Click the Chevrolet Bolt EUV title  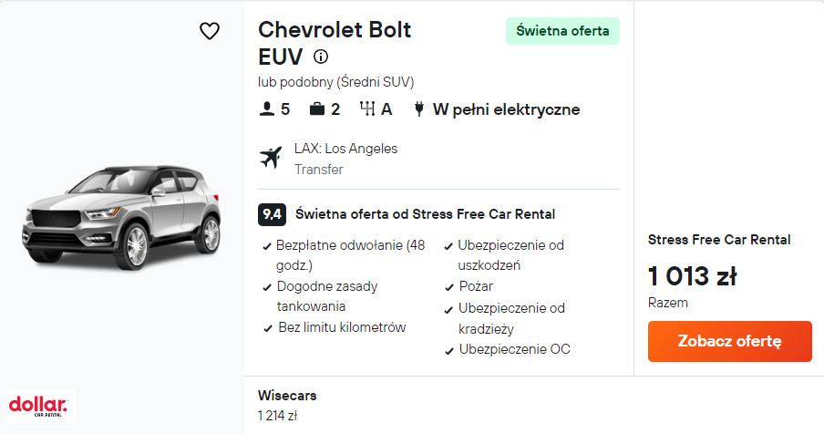[x=334, y=43]
